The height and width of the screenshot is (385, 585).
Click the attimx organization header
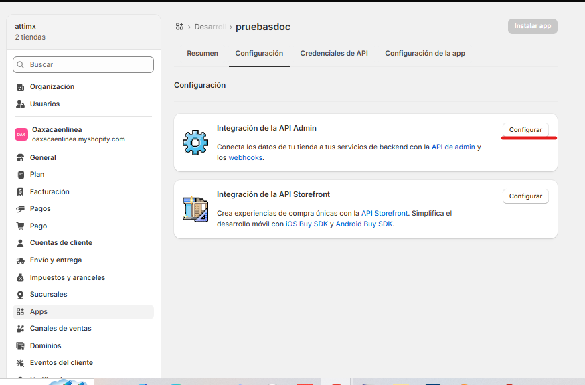[x=84, y=31]
